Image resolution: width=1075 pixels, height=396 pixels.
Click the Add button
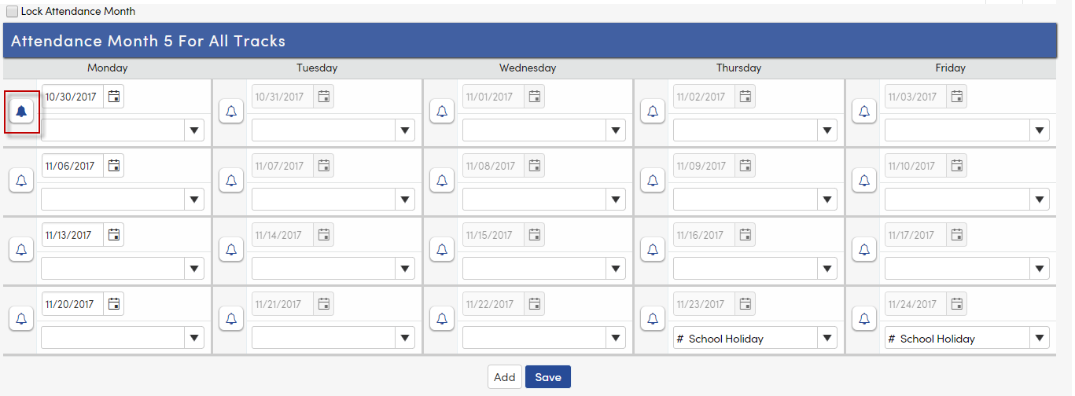(505, 377)
